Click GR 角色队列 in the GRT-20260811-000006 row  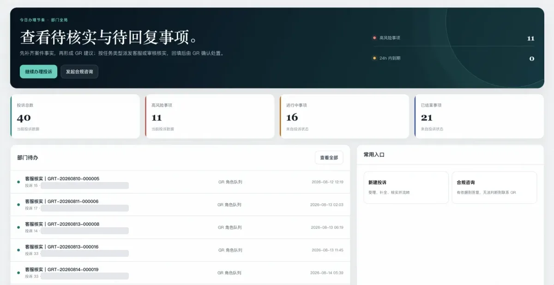tap(229, 205)
